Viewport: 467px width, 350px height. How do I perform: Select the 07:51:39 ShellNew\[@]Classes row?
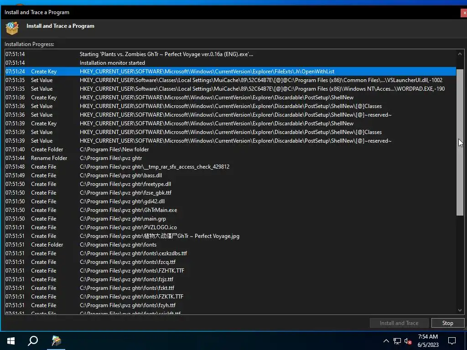(230, 132)
